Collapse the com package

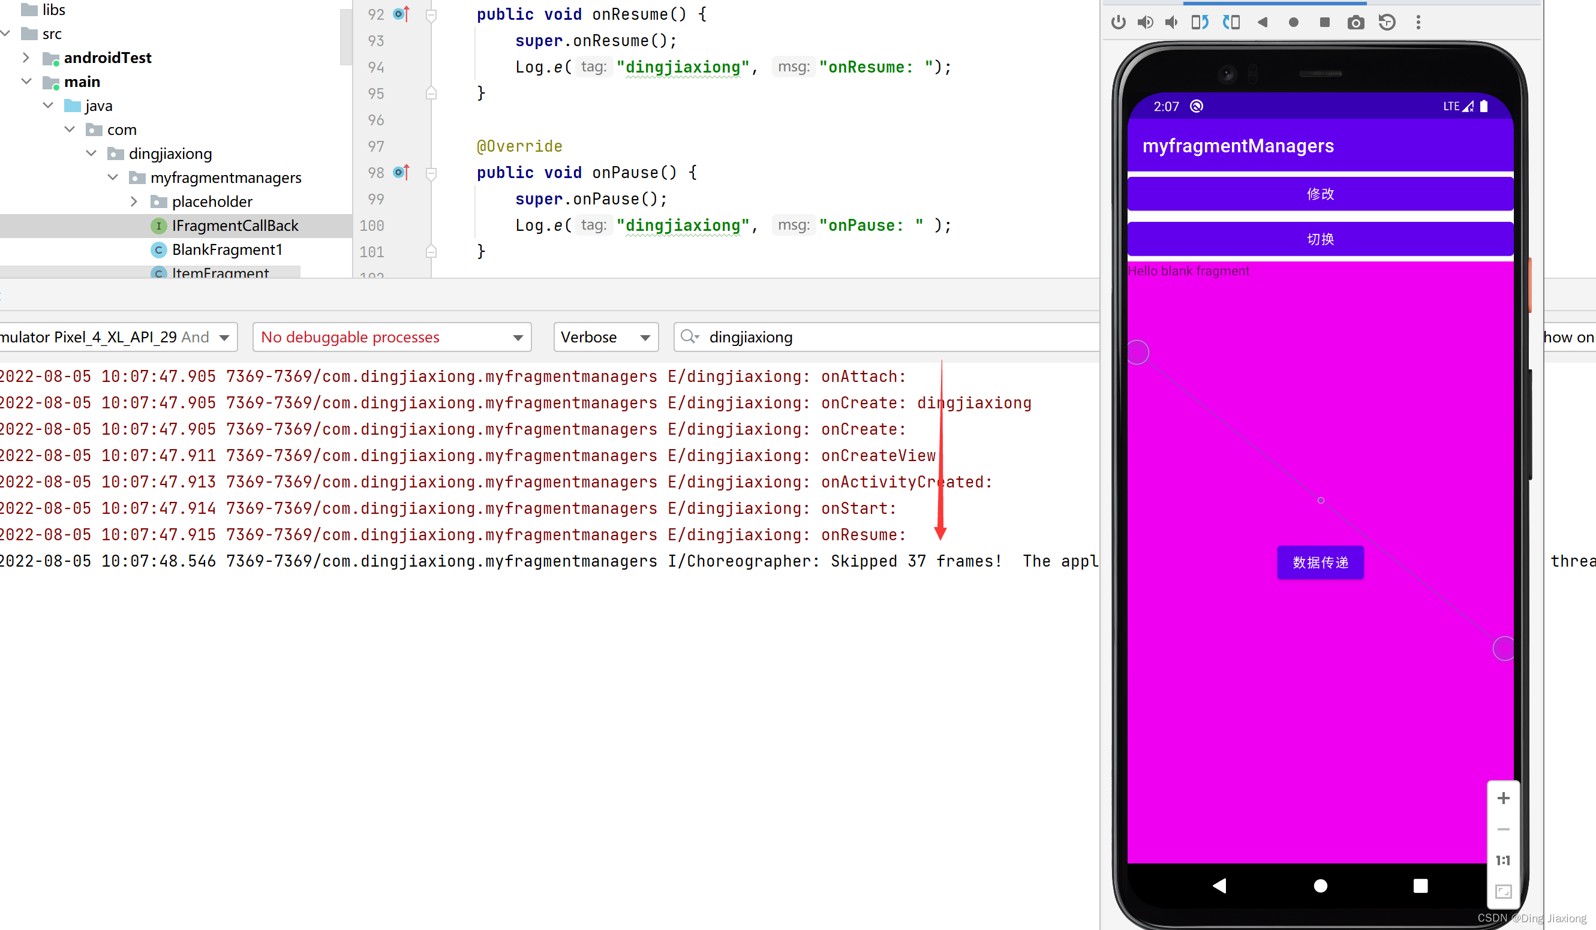point(70,130)
